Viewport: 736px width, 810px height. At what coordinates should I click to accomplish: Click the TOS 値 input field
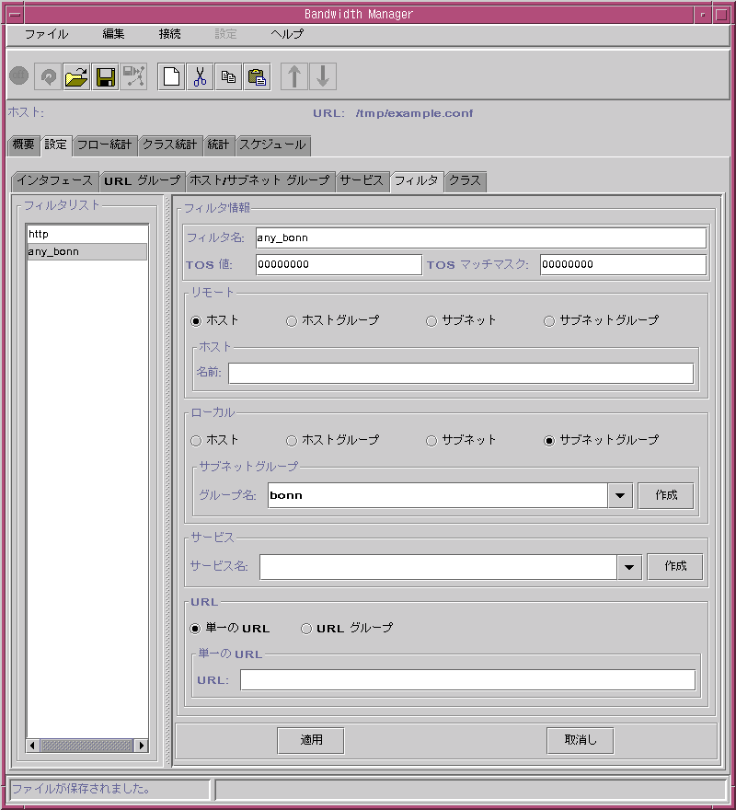pos(339,264)
